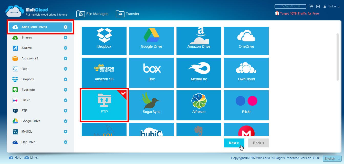The height and width of the screenshot is (164, 344).
Task: Click the 45.6MB/2.0TB traffic usage bar
Action: pos(290,6)
